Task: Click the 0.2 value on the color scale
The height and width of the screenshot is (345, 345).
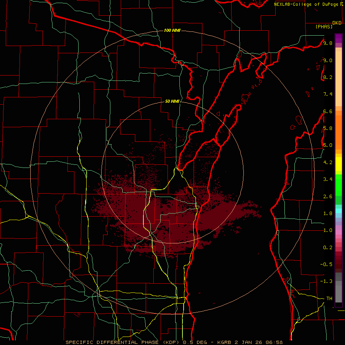Action: click(x=328, y=247)
